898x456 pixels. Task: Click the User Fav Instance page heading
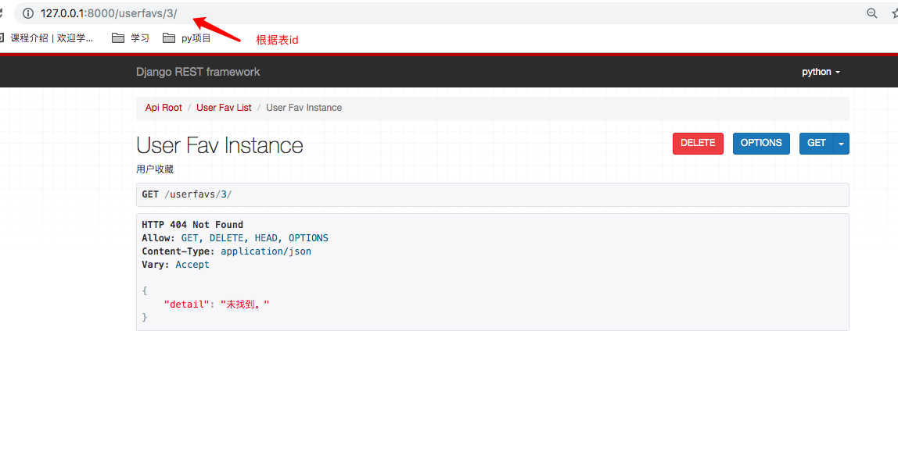(220, 145)
